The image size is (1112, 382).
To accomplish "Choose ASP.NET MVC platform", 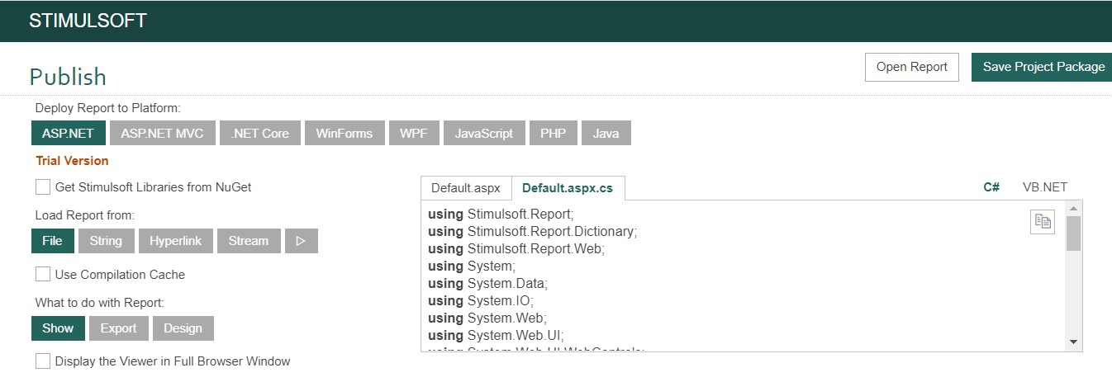I will pyautogui.click(x=163, y=133).
